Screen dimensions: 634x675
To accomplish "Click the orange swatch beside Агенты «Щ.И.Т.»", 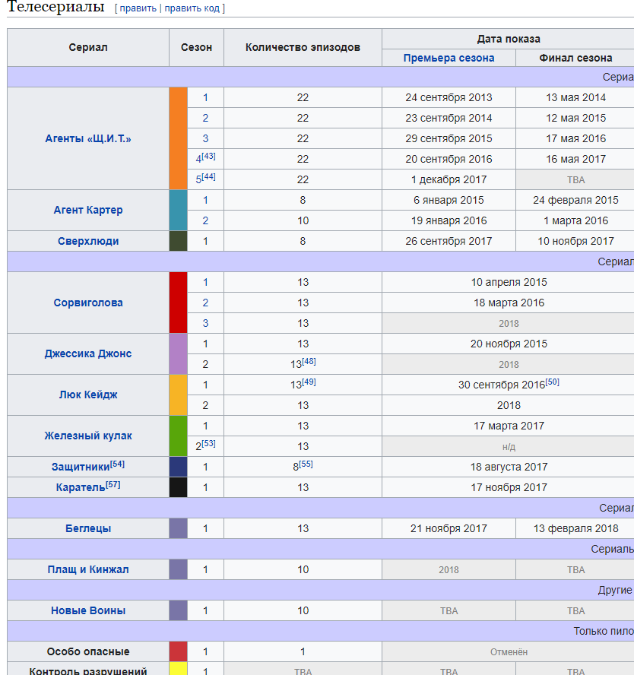I will click(178, 138).
